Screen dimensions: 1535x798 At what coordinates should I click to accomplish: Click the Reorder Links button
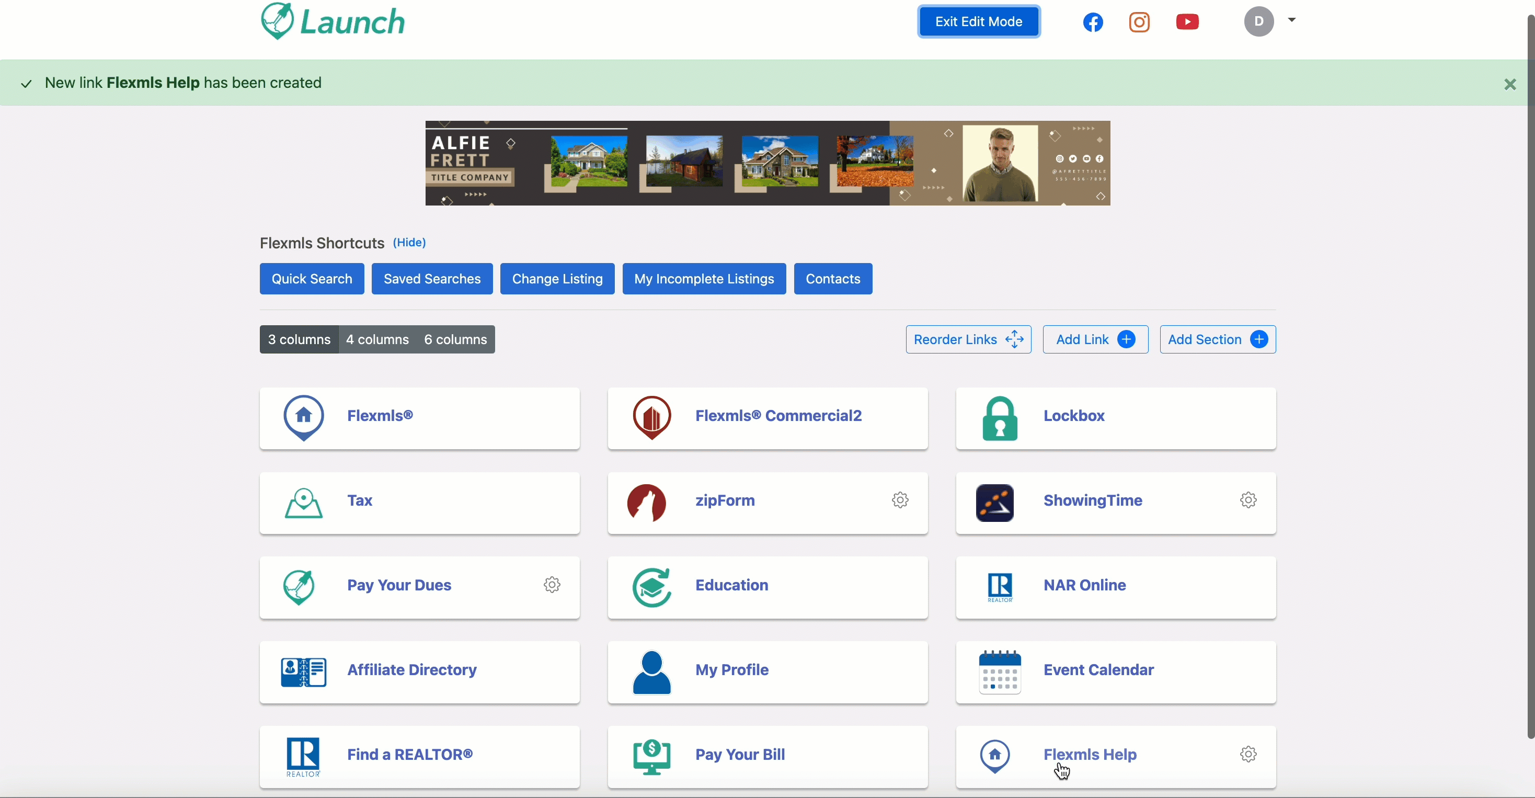968,339
